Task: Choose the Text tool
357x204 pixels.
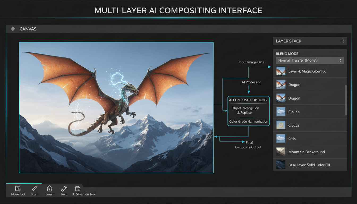Action: [x=63, y=190]
